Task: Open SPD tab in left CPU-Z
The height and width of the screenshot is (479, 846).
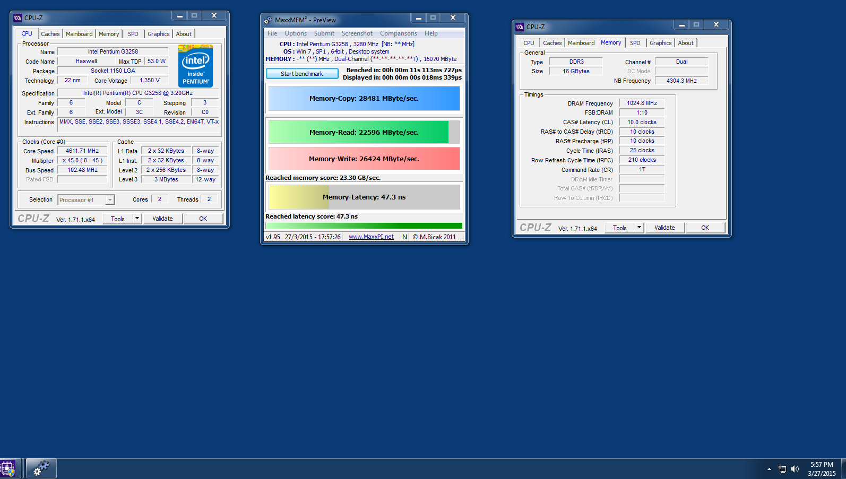Action: point(133,34)
